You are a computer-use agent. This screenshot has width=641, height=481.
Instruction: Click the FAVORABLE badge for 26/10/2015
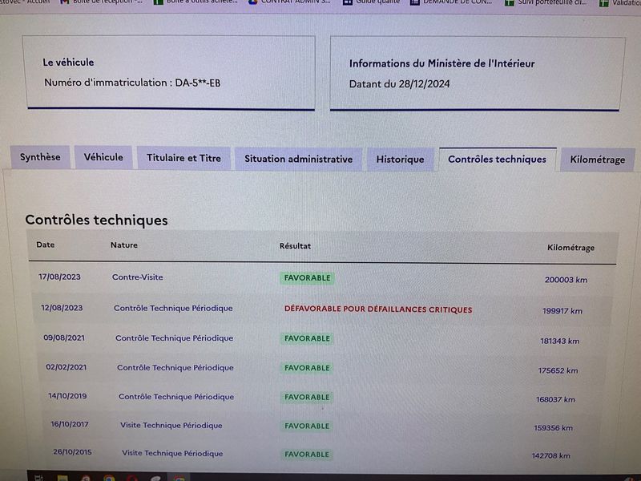tap(307, 455)
